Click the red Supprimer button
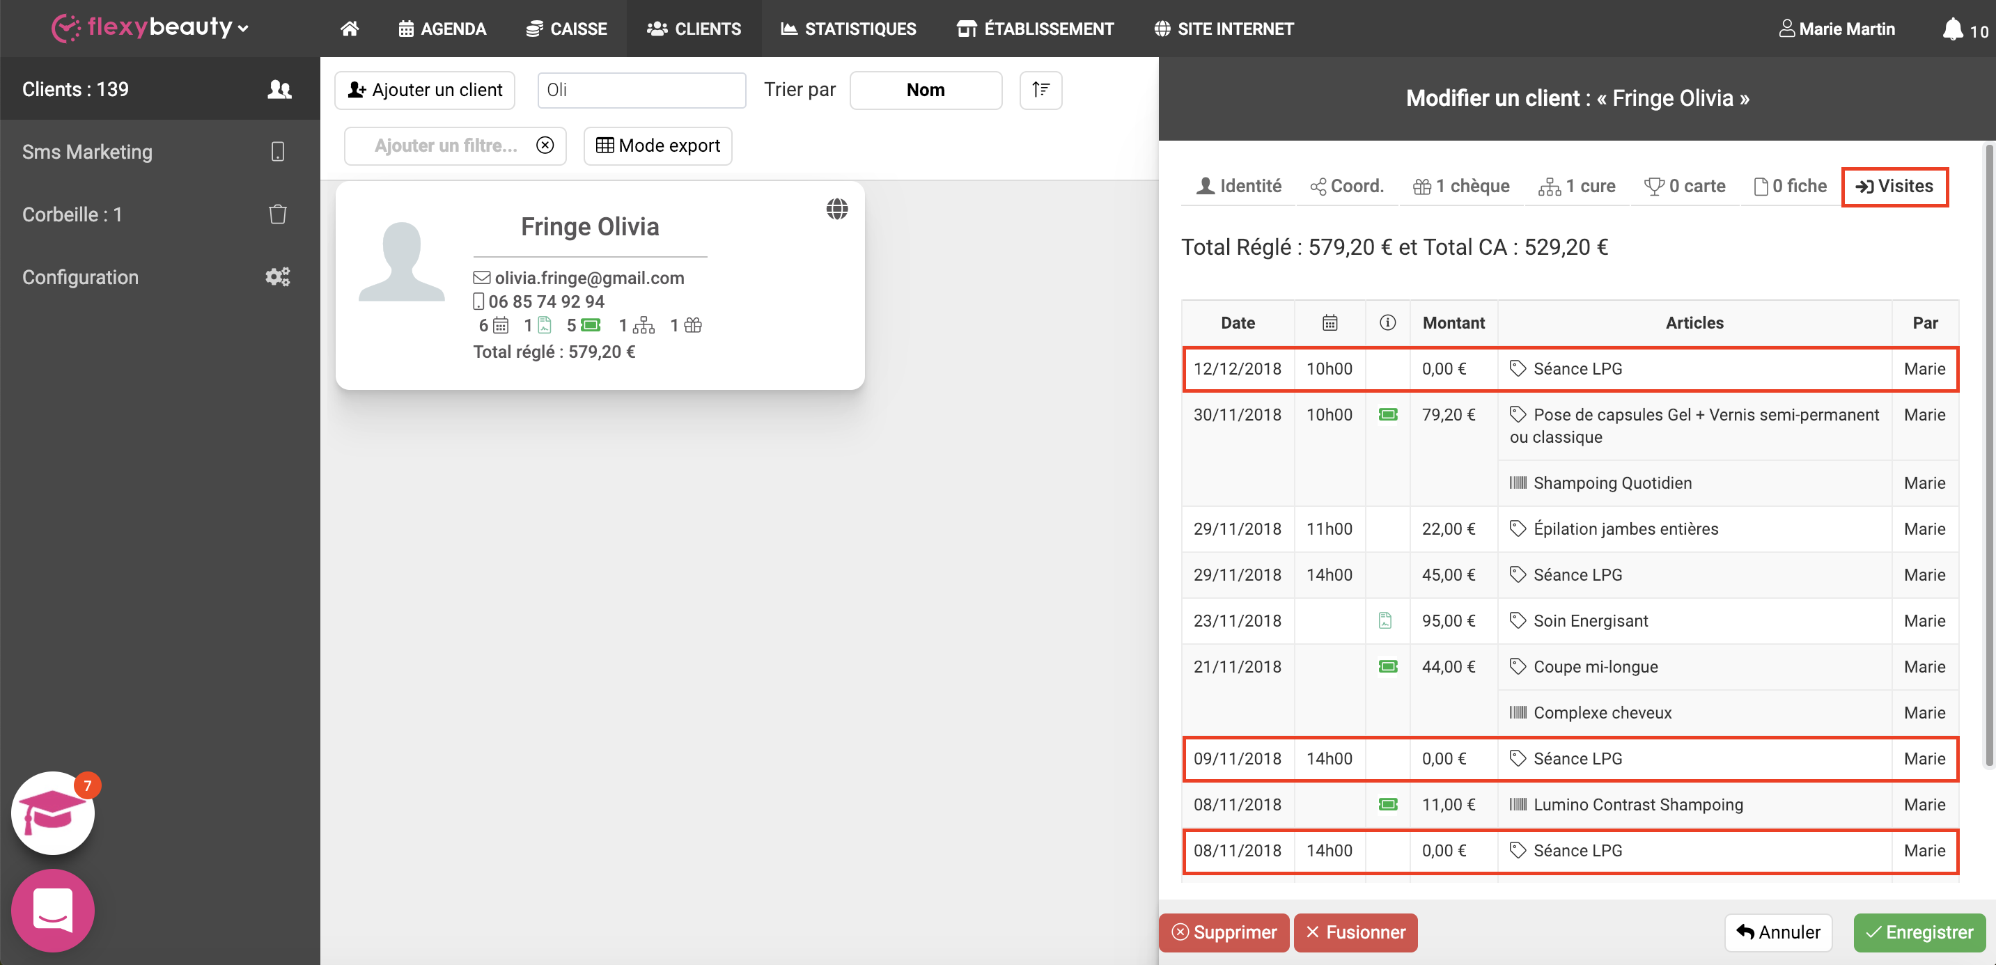This screenshot has width=1996, height=965. pos(1224,932)
